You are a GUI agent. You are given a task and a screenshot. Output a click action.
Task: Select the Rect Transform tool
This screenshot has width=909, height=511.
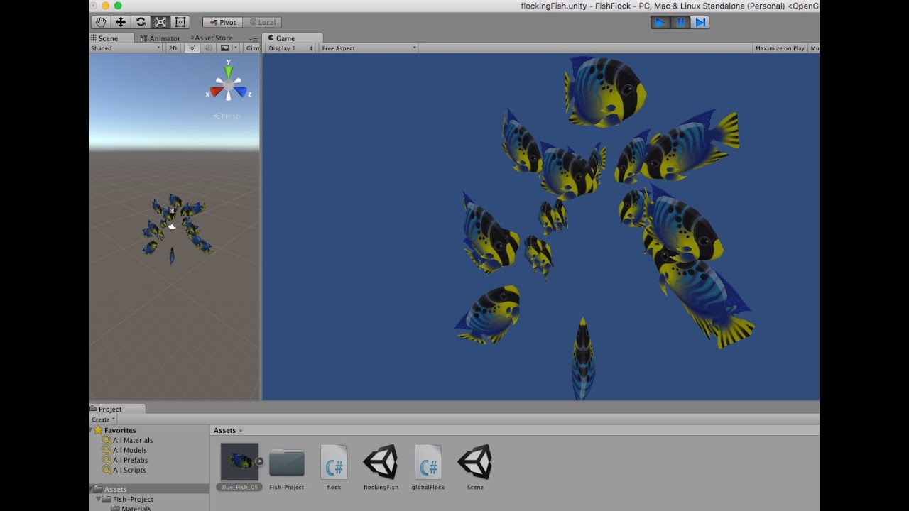[x=180, y=22]
